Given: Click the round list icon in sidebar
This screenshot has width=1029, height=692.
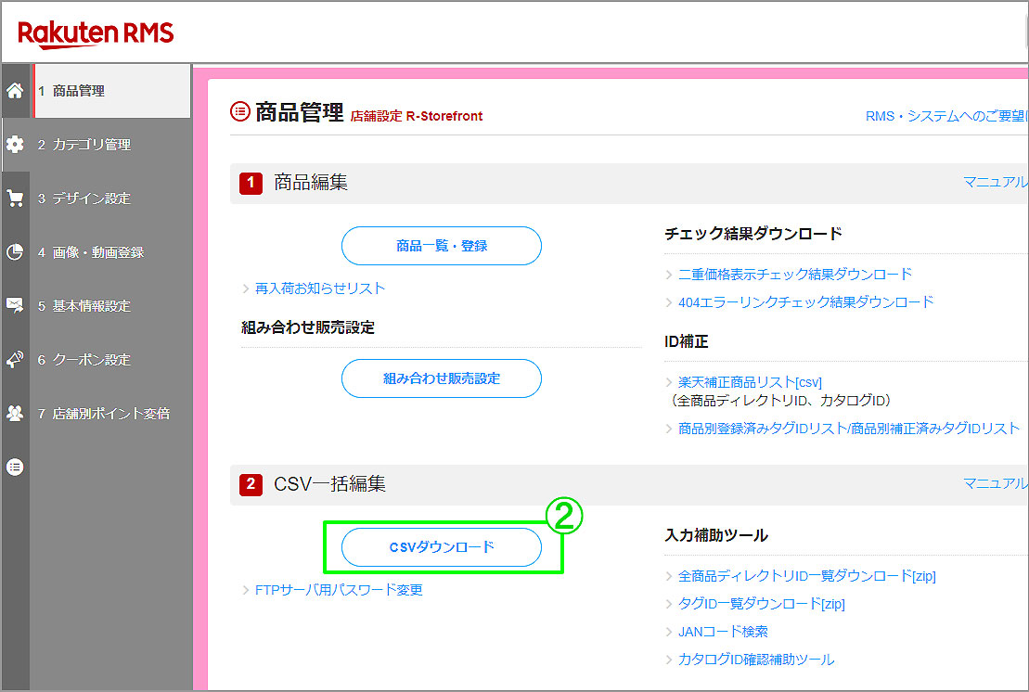Looking at the screenshot, I should tap(15, 467).
